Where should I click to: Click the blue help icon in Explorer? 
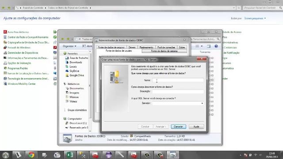216,46
